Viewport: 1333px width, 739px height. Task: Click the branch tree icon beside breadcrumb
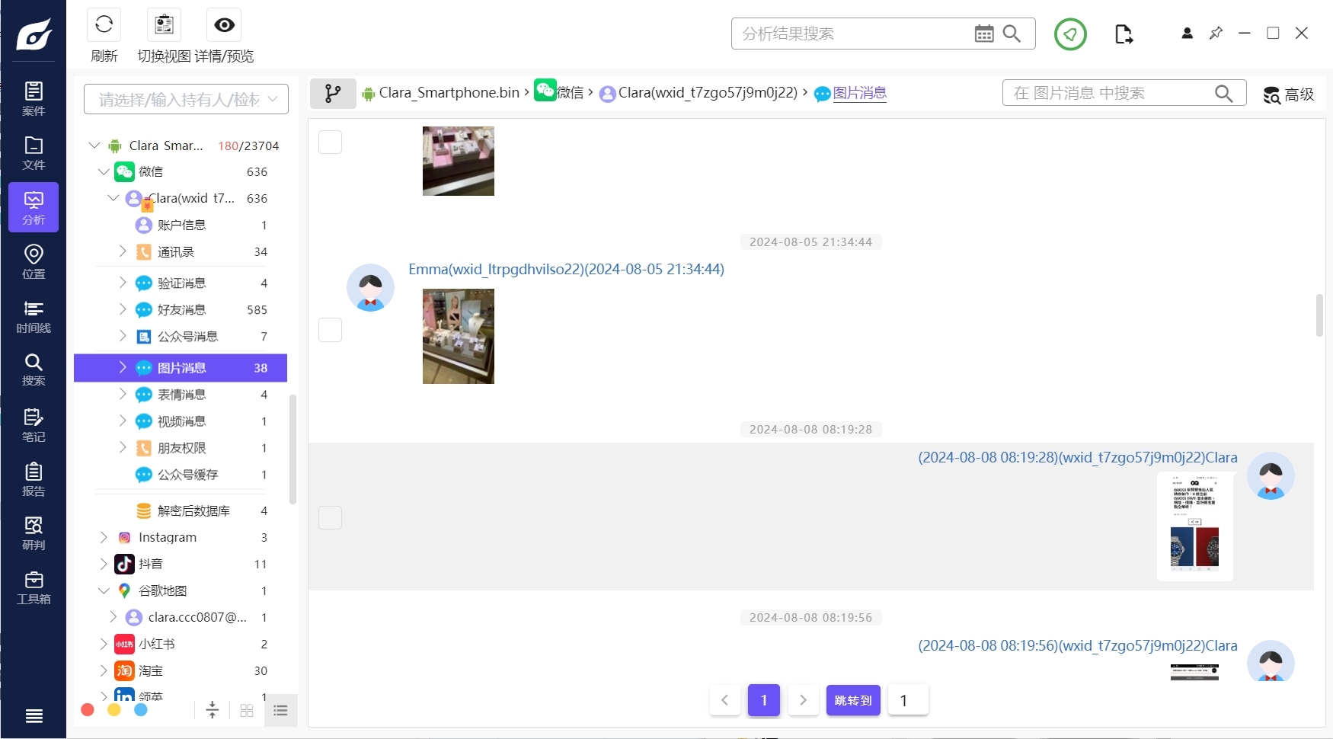333,94
